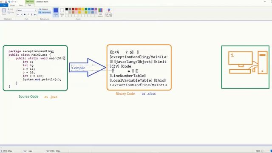Viewport: 272px width, 153px height.
Task: Select the Opaque background option
Action: pos(43,9)
